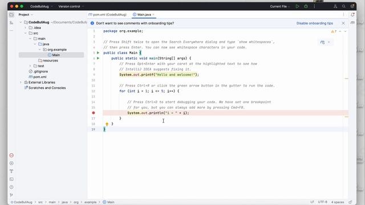The height and width of the screenshot is (205, 365).
Task: Go to previous highlighted problem arrow
Action: click(x=340, y=31)
